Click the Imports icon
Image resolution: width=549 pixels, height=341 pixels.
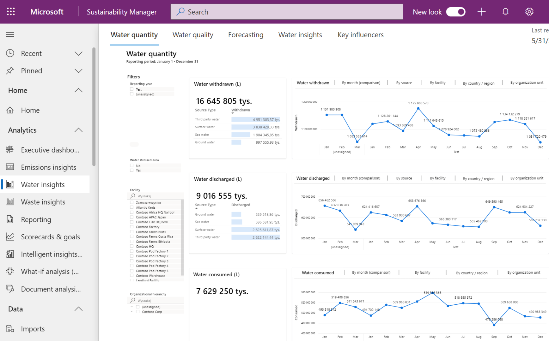tap(10, 329)
